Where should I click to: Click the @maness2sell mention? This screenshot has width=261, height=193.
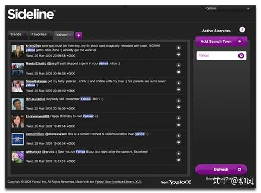(x=56, y=134)
